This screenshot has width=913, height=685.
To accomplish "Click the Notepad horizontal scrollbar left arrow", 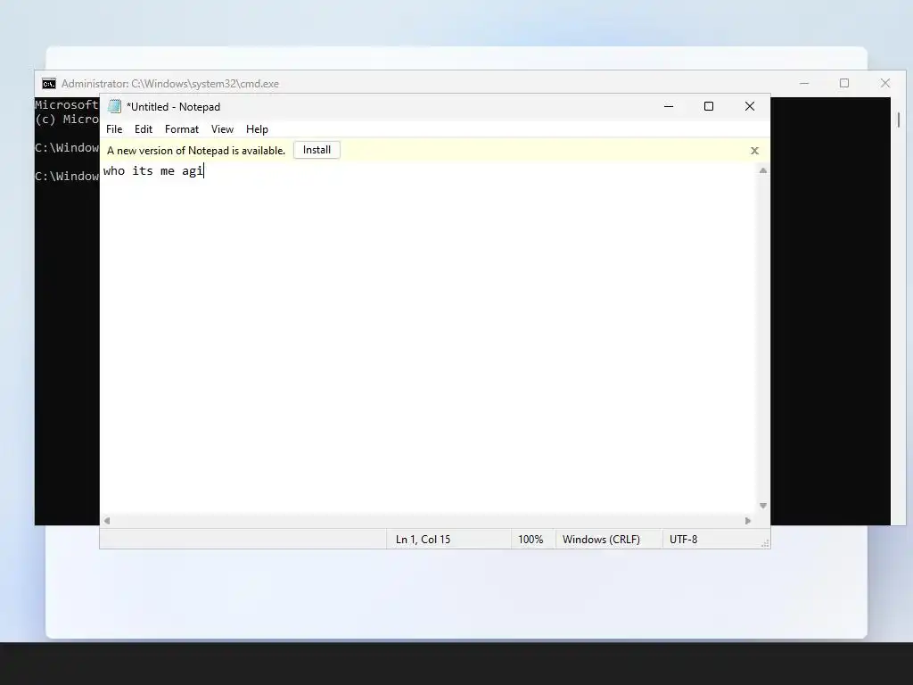I will (107, 521).
